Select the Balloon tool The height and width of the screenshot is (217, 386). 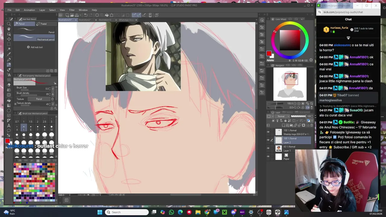9,131
